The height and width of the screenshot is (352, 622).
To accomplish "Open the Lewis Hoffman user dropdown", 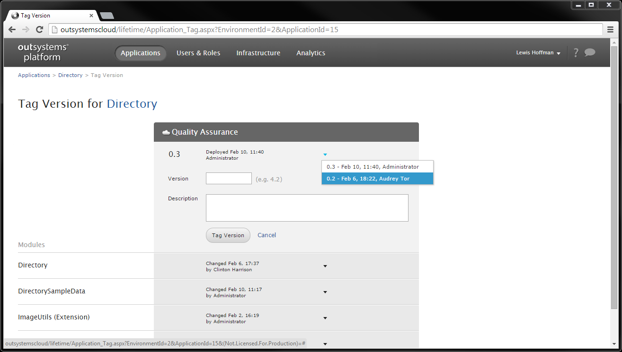I will click(538, 53).
